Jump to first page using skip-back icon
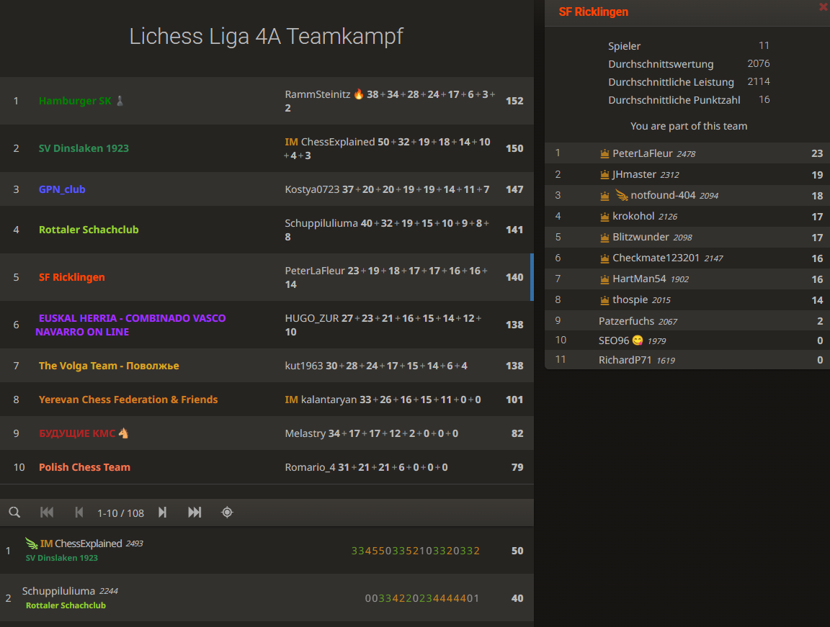Viewport: 830px width, 627px height. [47, 512]
